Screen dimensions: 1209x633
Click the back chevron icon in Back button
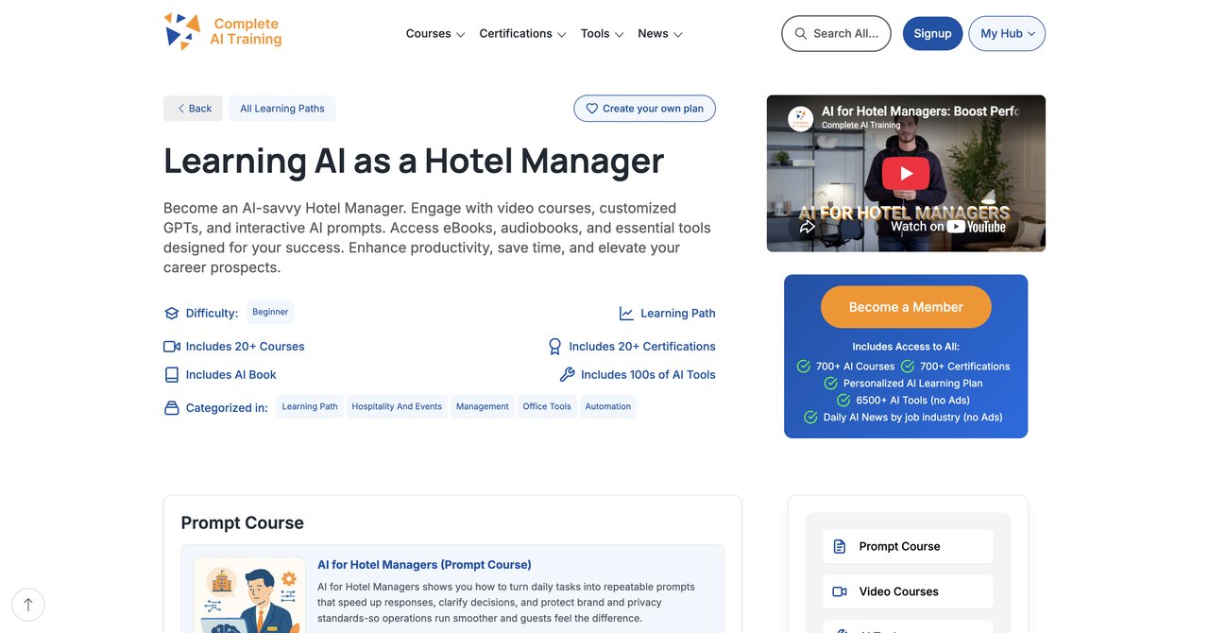tap(181, 109)
